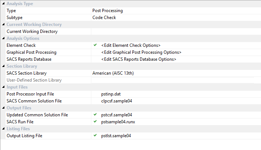
Task: Toggle checkmark beside Updated Common Solution File
Action: [x=95, y=115]
